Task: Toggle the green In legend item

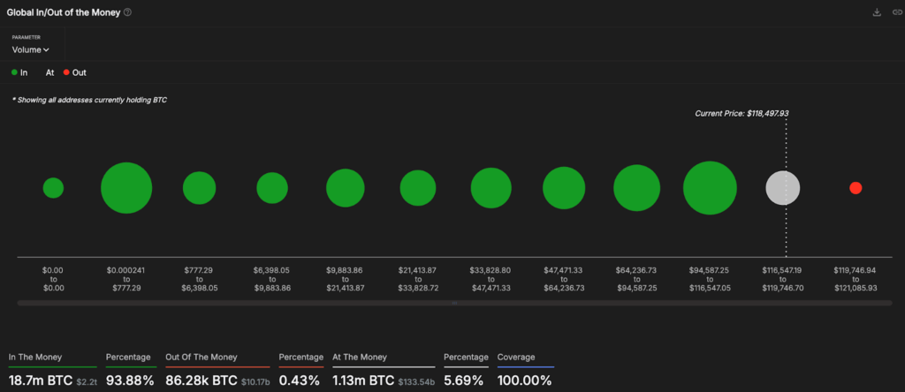Action: (19, 72)
